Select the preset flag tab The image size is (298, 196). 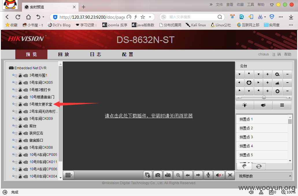coord(244,166)
